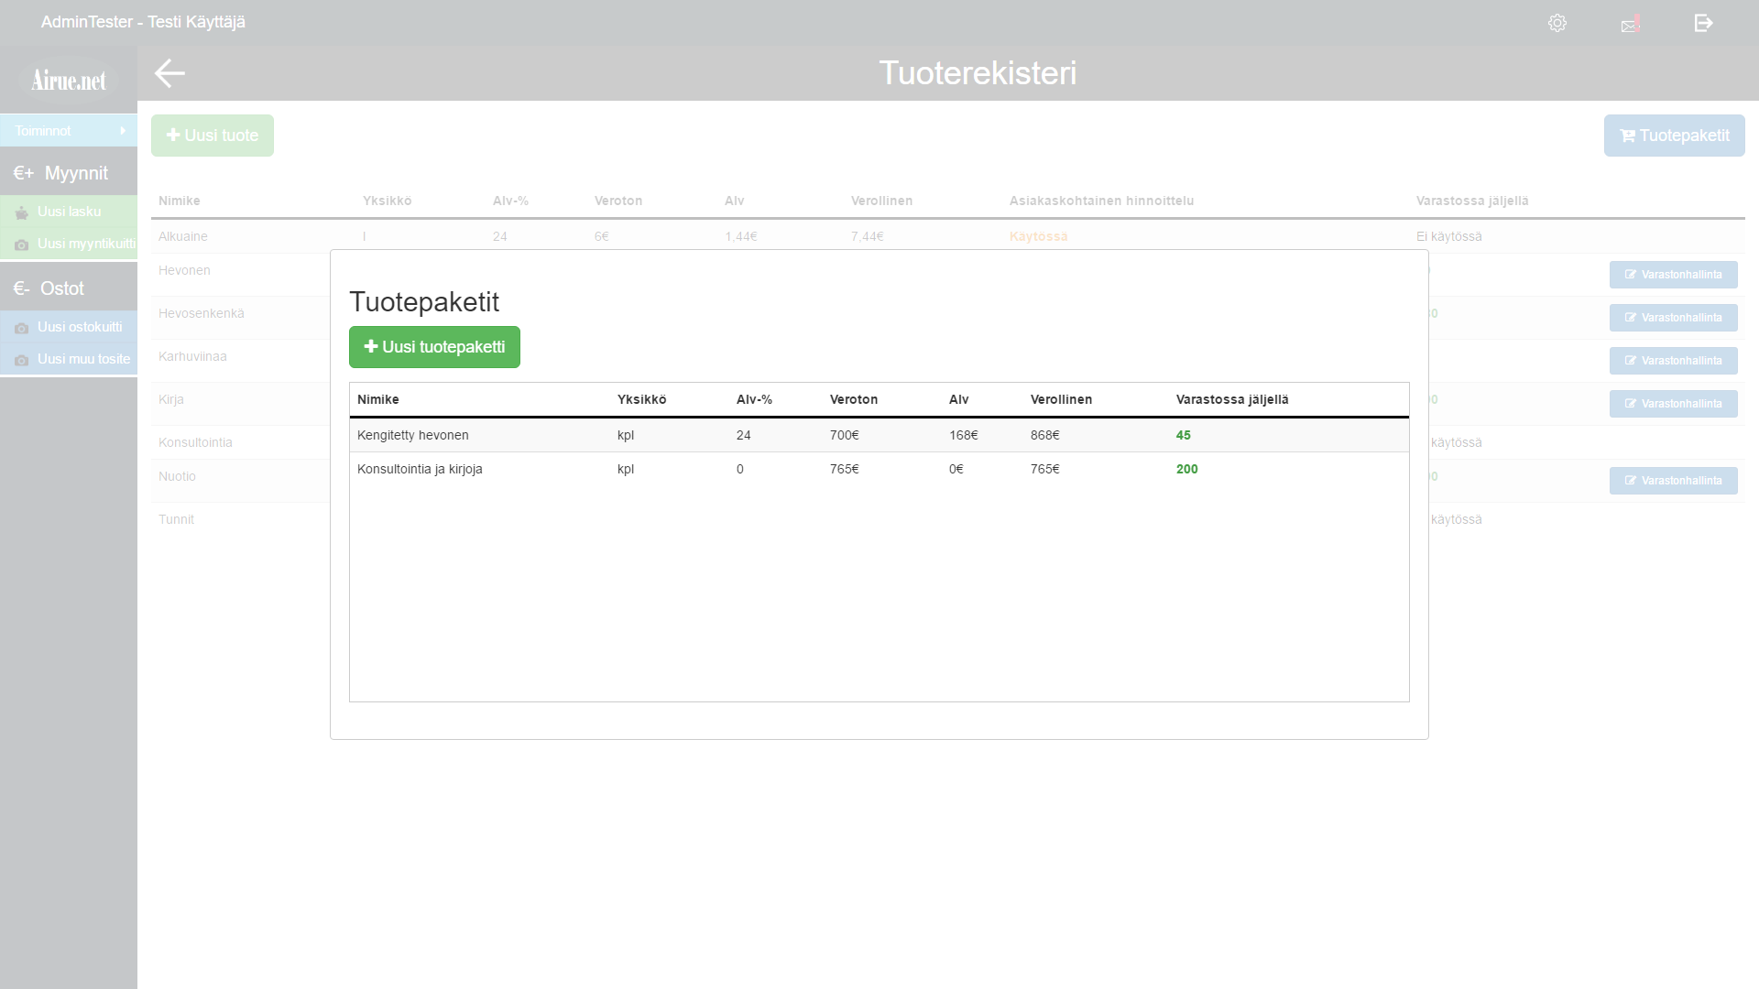Open Varastonhallinta for the Hevosenkenkä row

coord(1673,318)
